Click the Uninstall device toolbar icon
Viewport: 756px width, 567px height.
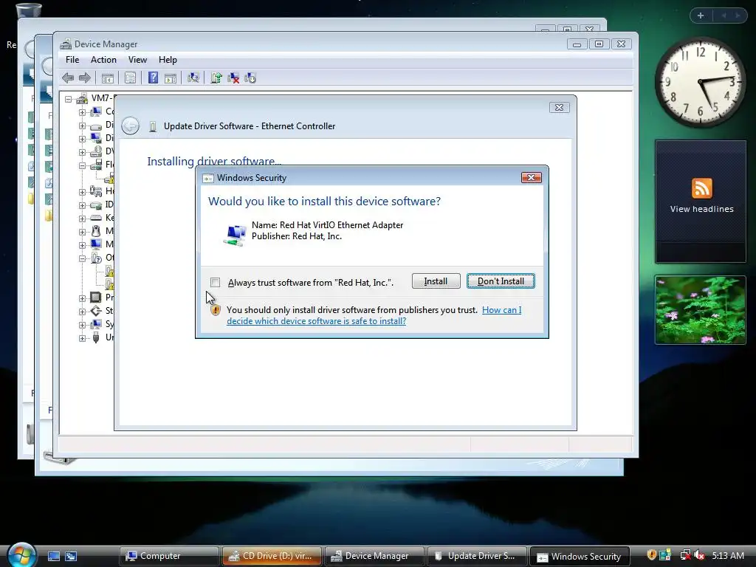233,78
